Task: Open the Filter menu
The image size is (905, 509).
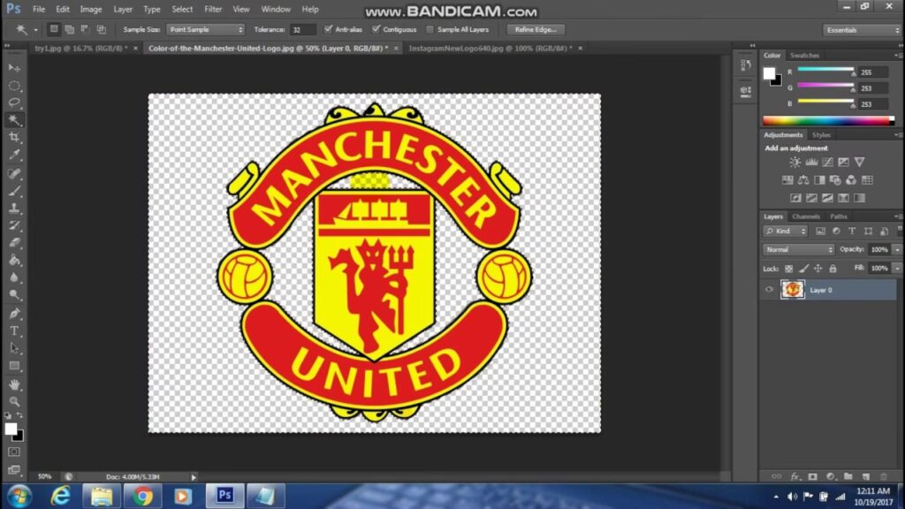Action: [213, 9]
